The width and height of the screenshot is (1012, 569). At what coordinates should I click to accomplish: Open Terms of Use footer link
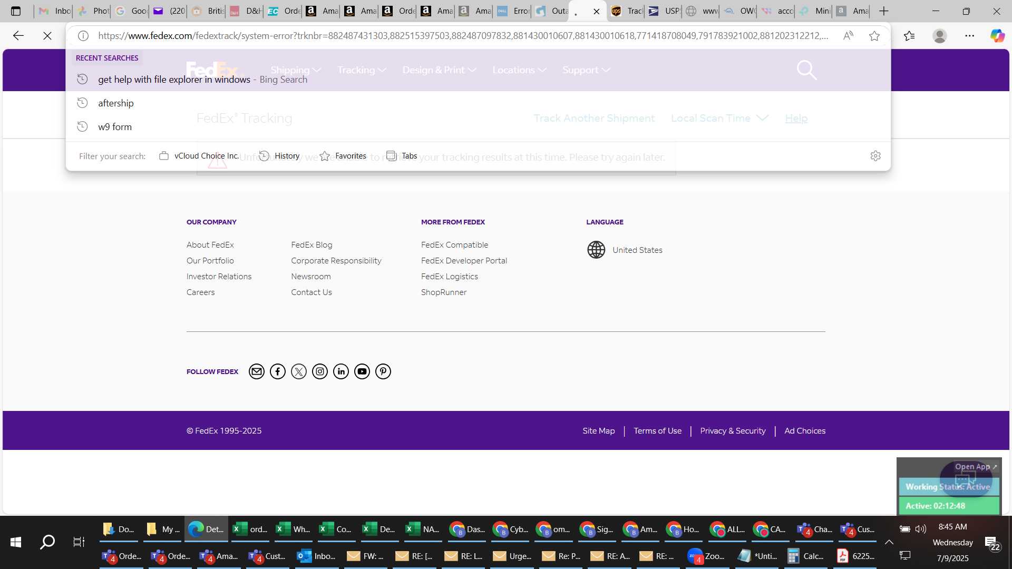(x=657, y=431)
